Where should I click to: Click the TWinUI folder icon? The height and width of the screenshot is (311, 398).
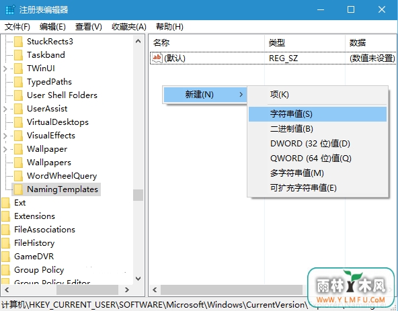coord(19,69)
